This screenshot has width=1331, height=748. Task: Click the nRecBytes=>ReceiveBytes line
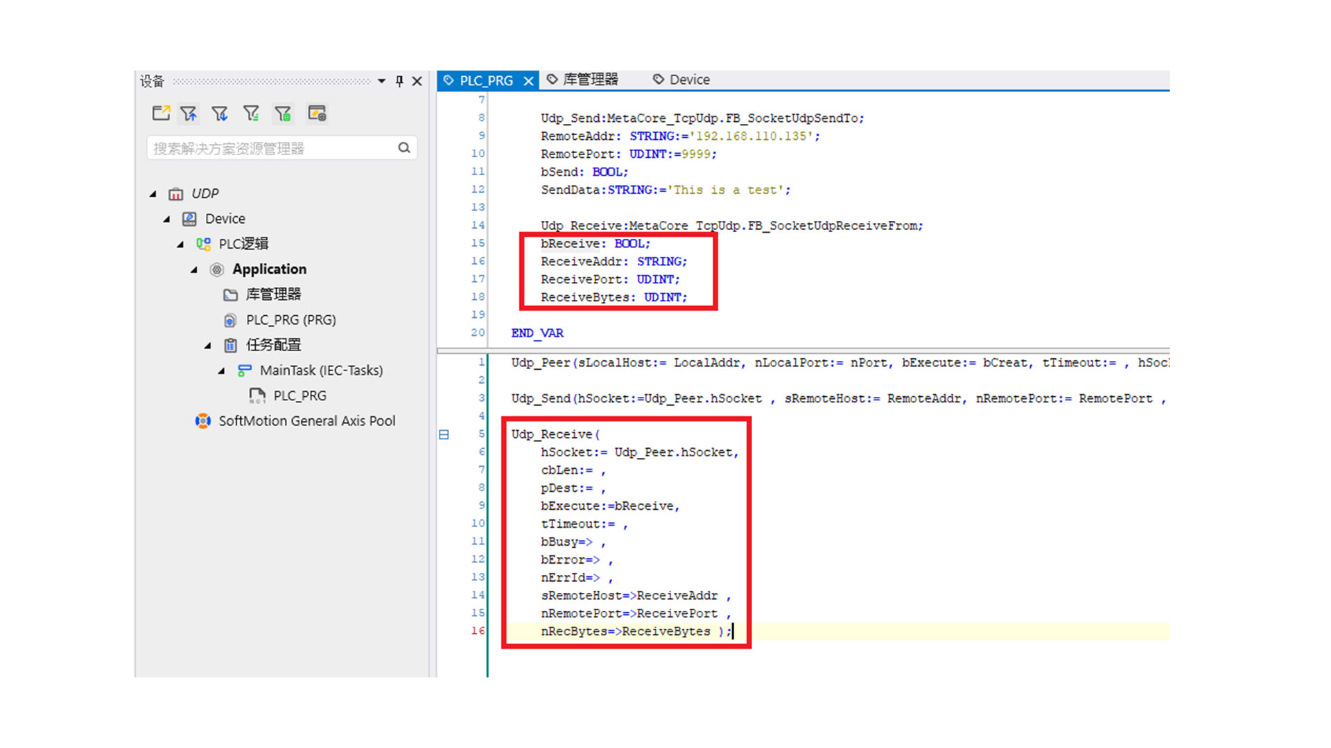pyautogui.click(x=636, y=632)
